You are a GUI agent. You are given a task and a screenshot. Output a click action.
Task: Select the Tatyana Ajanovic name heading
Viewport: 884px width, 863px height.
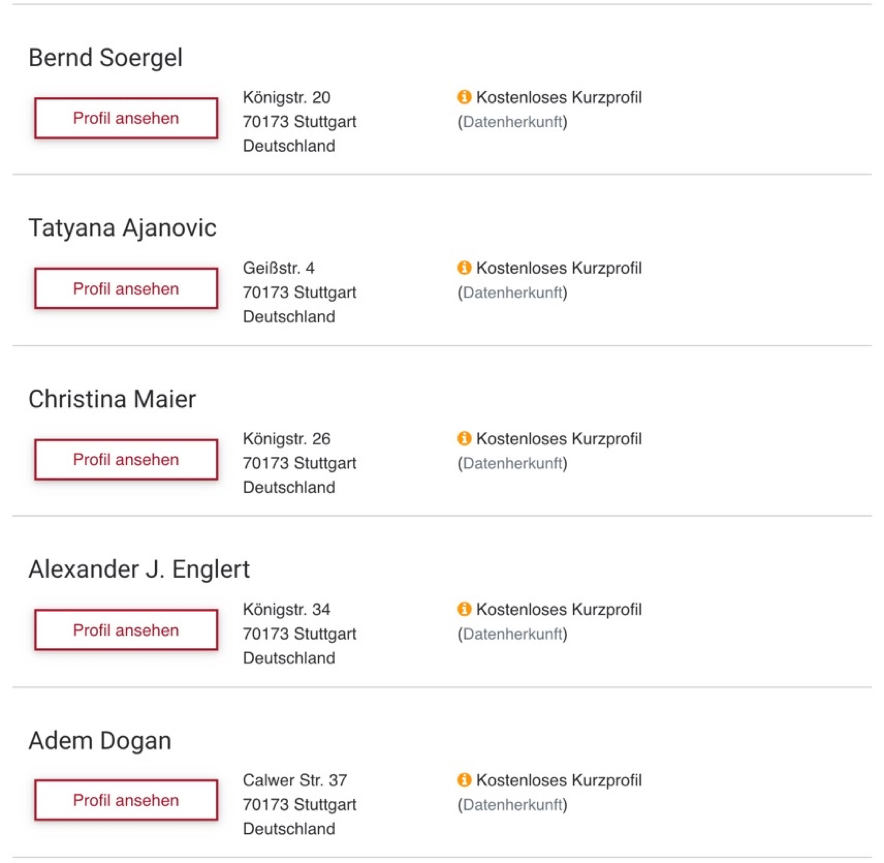tap(122, 228)
